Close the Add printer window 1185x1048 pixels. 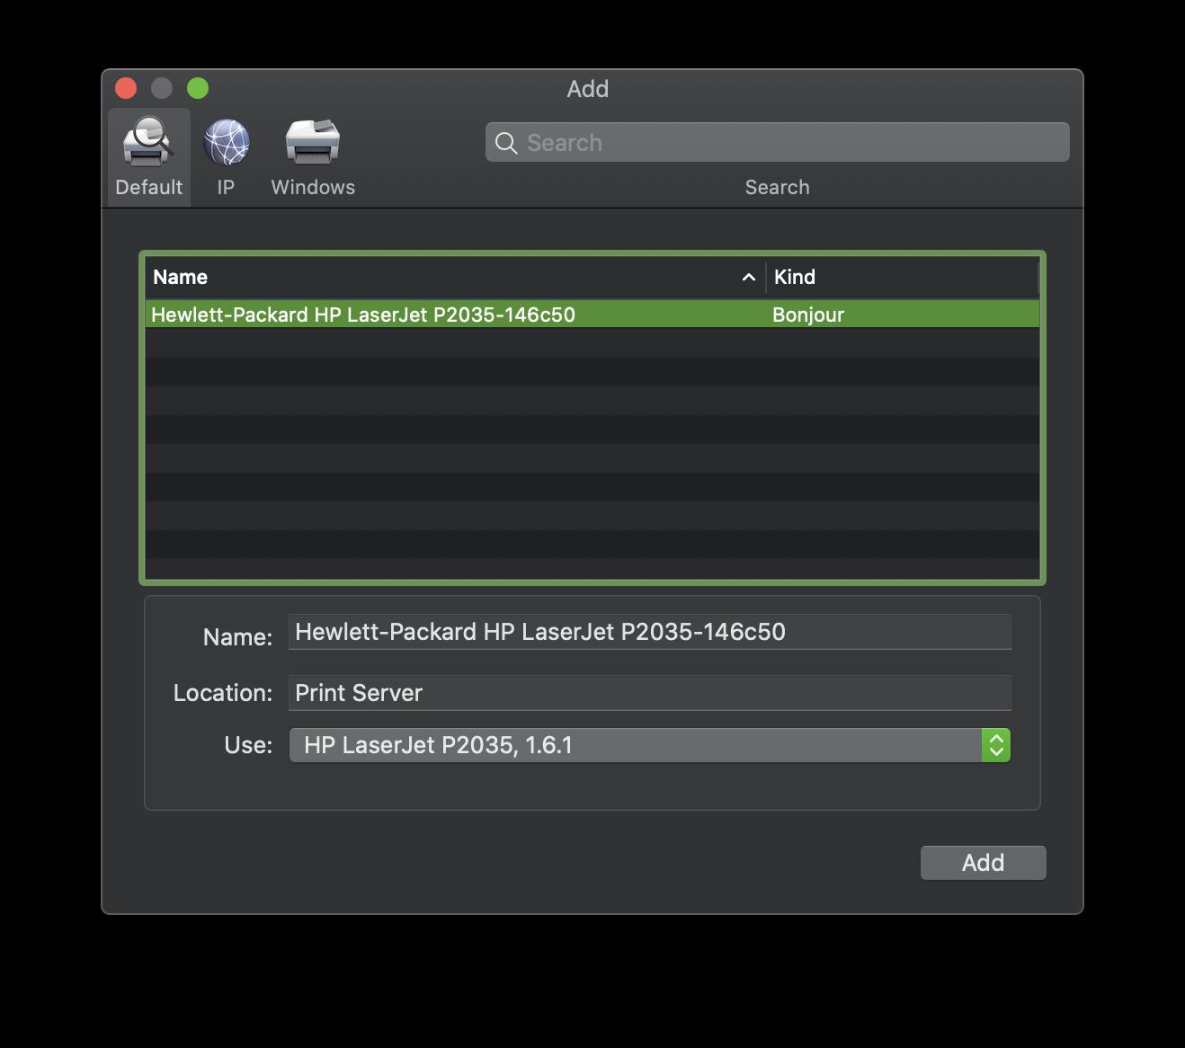[126, 88]
